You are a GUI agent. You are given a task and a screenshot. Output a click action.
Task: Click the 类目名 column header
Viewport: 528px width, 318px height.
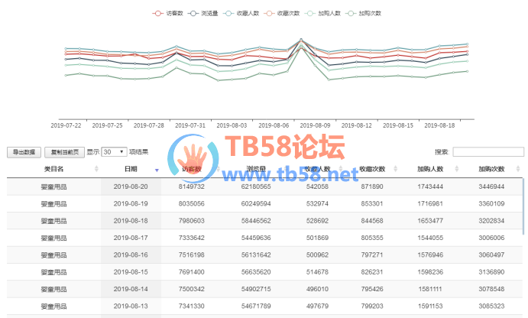(x=54, y=169)
